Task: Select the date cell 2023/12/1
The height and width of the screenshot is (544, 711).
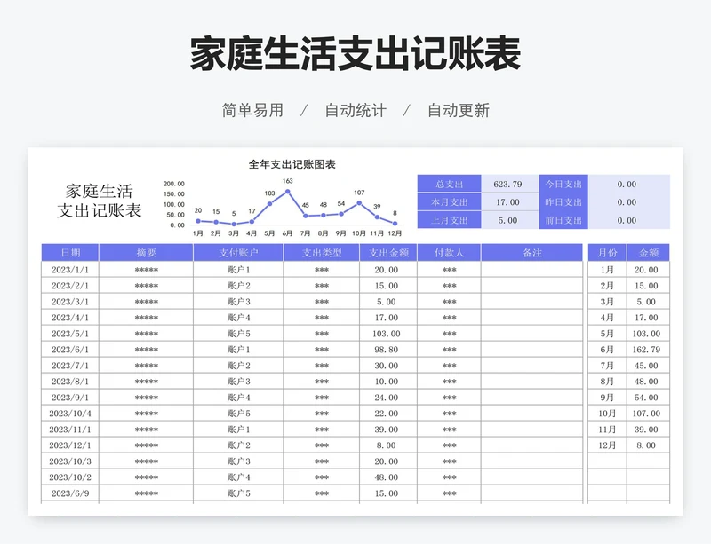Action: click(70, 445)
